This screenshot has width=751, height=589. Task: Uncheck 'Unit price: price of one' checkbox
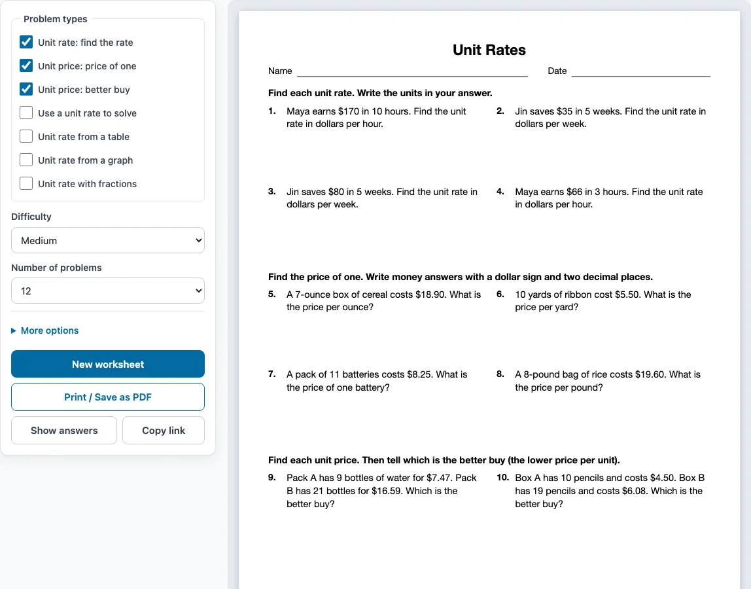26,65
